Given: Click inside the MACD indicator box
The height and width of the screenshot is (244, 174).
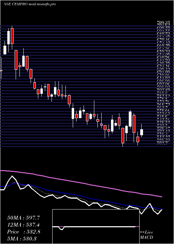Looking at the screenshot, I should [96, 227].
